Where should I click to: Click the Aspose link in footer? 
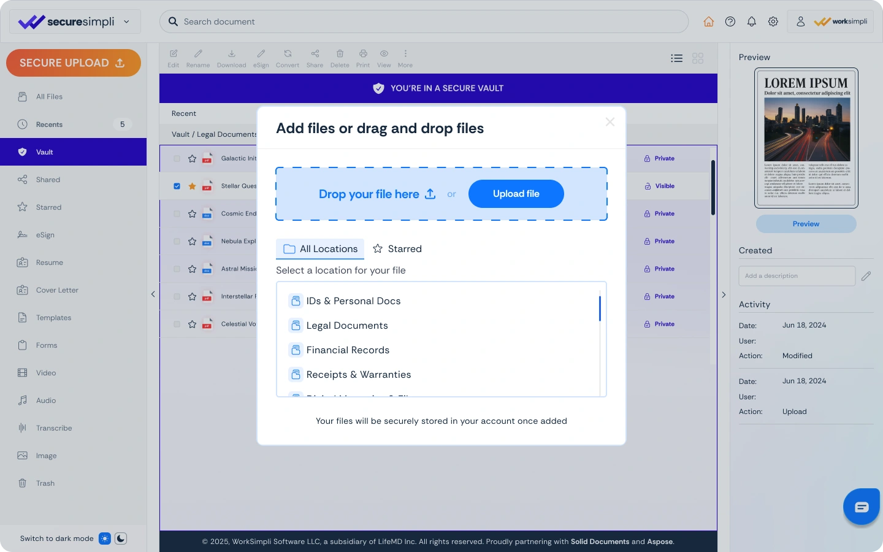[660, 542]
